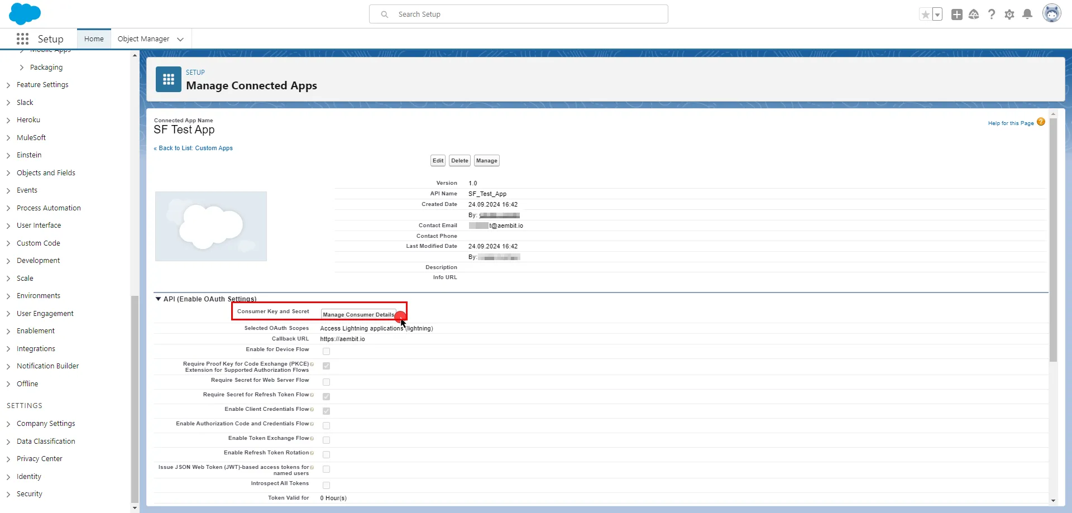The height and width of the screenshot is (513, 1072).
Task: Open the Help question mark icon
Action: tap(992, 15)
